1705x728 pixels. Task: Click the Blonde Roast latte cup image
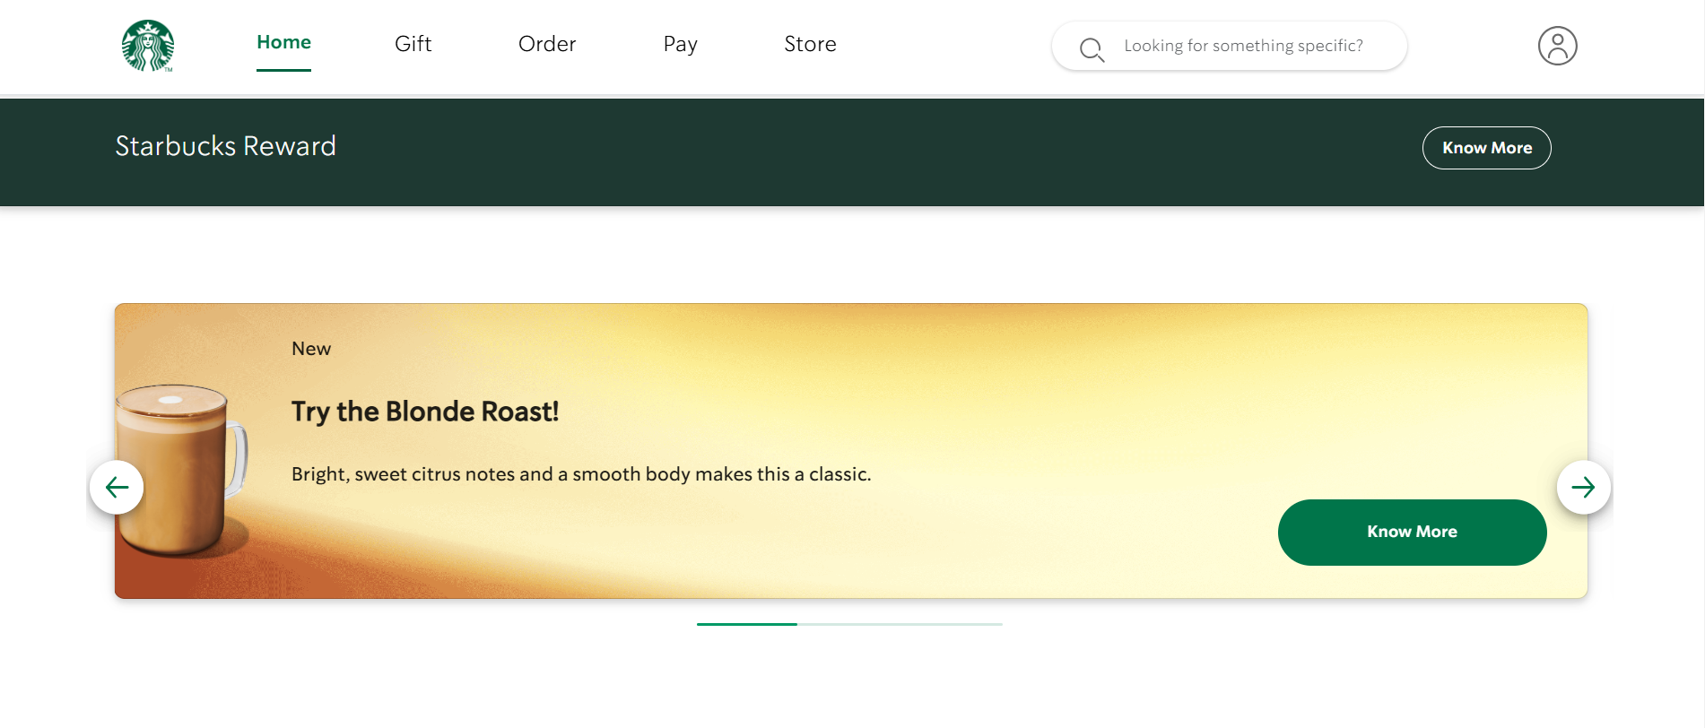click(x=180, y=471)
